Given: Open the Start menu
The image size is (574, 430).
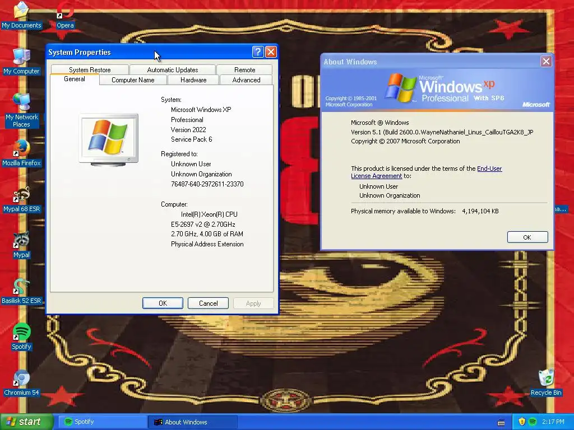Looking at the screenshot, I should point(27,422).
